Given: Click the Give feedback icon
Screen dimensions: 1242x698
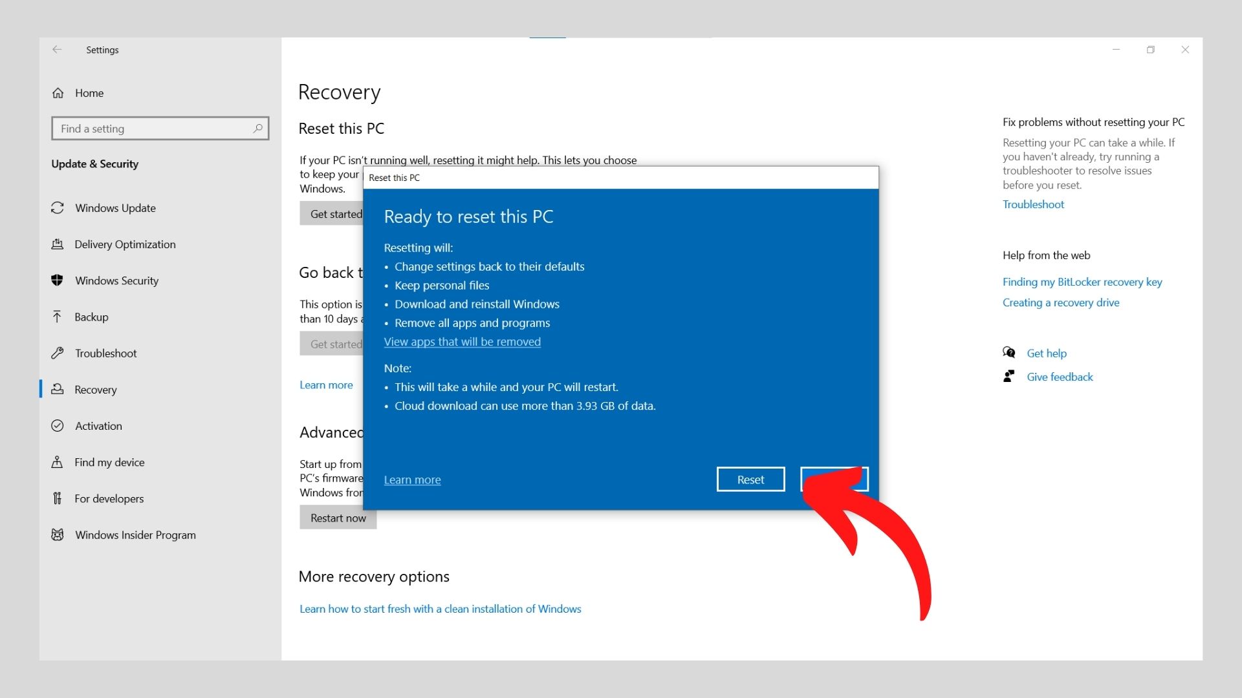Looking at the screenshot, I should 1009,376.
